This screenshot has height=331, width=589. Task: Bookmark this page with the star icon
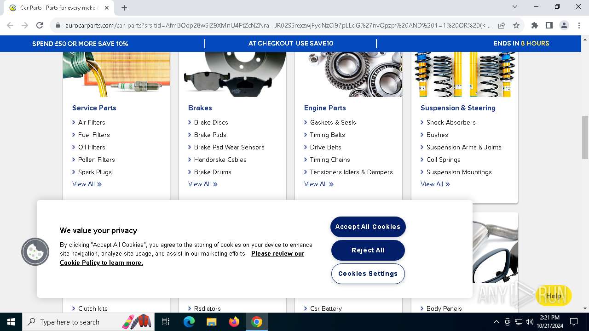(516, 25)
